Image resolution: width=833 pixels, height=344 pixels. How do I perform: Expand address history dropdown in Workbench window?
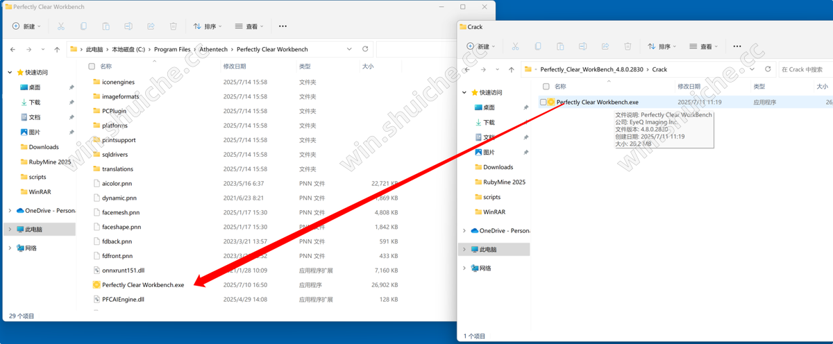coord(349,49)
